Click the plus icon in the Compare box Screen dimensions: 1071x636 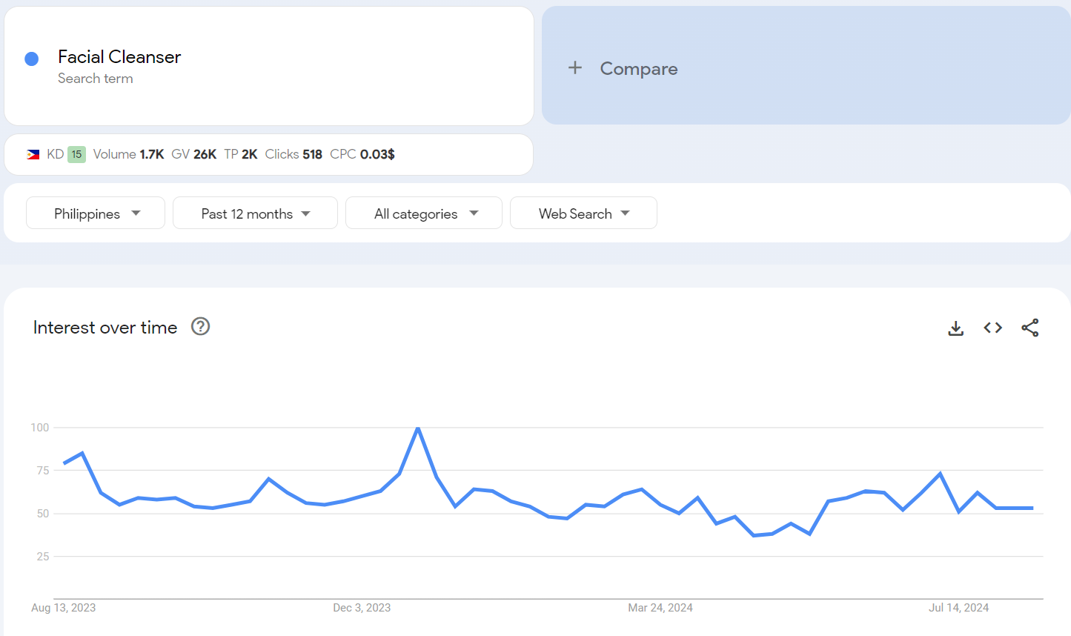[x=575, y=68]
